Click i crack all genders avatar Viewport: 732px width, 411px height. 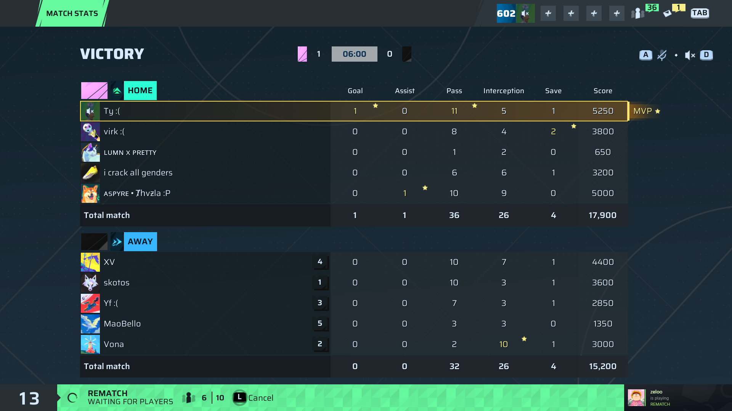pyautogui.click(x=90, y=173)
